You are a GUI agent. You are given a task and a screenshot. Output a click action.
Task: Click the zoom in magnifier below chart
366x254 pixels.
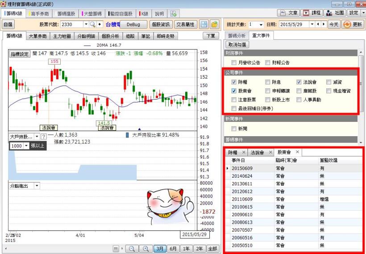point(146,249)
